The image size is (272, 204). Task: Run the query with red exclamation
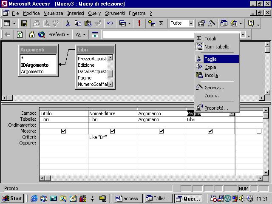139,23
